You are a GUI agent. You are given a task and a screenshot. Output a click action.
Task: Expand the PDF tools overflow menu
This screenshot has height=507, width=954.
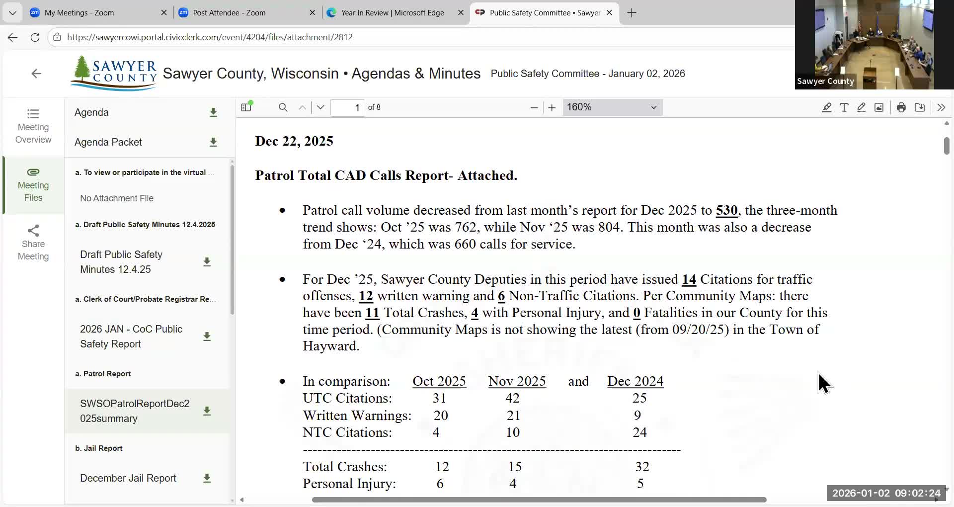click(x=941, y=107)
